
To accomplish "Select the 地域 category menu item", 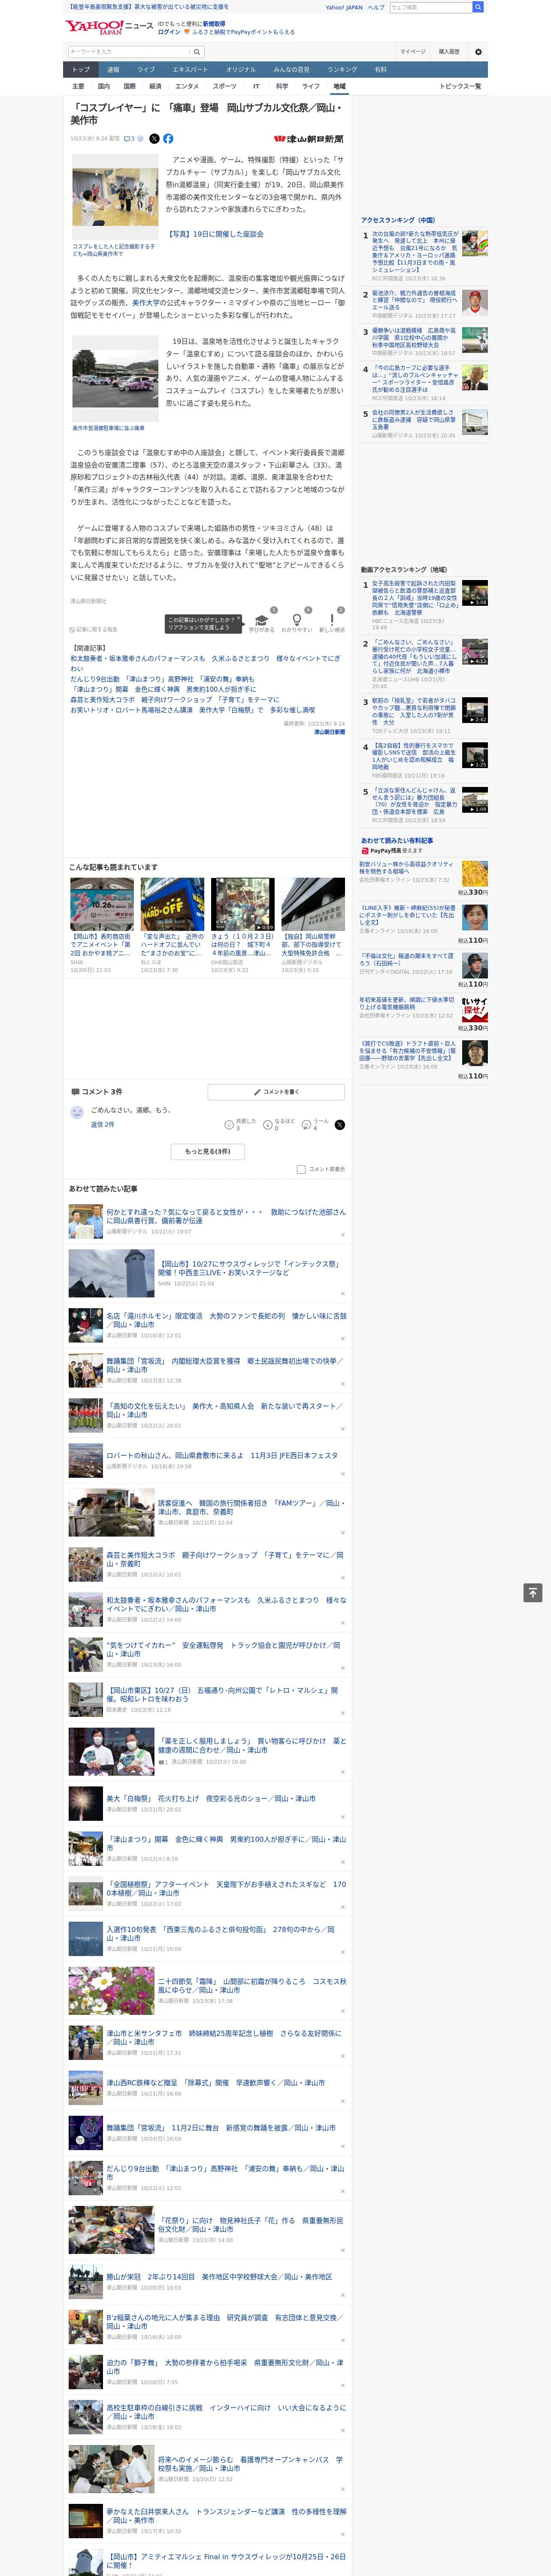I will 340,86.
